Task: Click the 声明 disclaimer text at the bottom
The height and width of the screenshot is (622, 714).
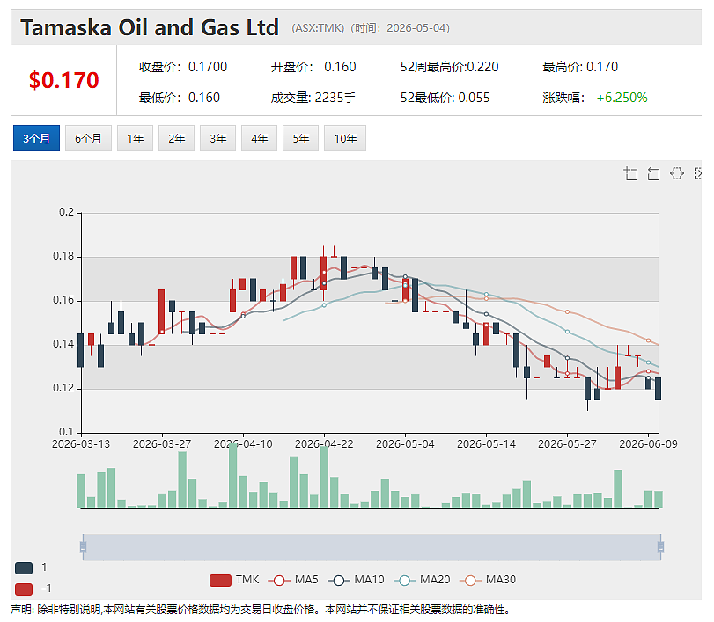Action: [261, 610]
